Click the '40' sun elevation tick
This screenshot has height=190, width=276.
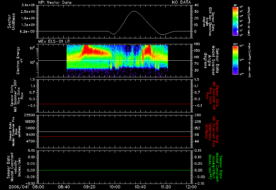pyautogui.click(x=196, y=5)
